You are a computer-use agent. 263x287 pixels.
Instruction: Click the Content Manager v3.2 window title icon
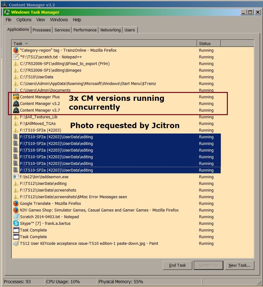4,4
